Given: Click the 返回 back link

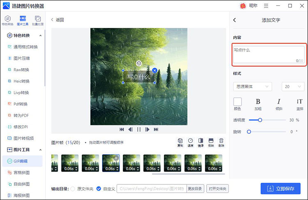Looking at the screenshot, I should (57, 20).
